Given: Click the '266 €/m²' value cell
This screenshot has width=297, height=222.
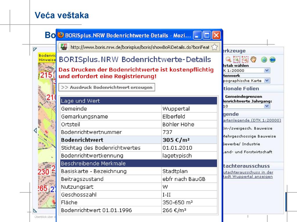Looking at the screenshot, I should (x=189, y=210).
